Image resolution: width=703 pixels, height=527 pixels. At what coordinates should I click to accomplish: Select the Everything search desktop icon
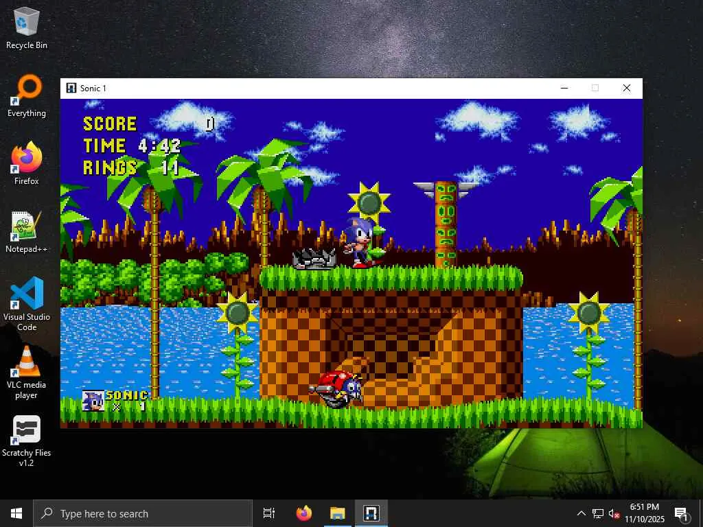click(27, 96)
